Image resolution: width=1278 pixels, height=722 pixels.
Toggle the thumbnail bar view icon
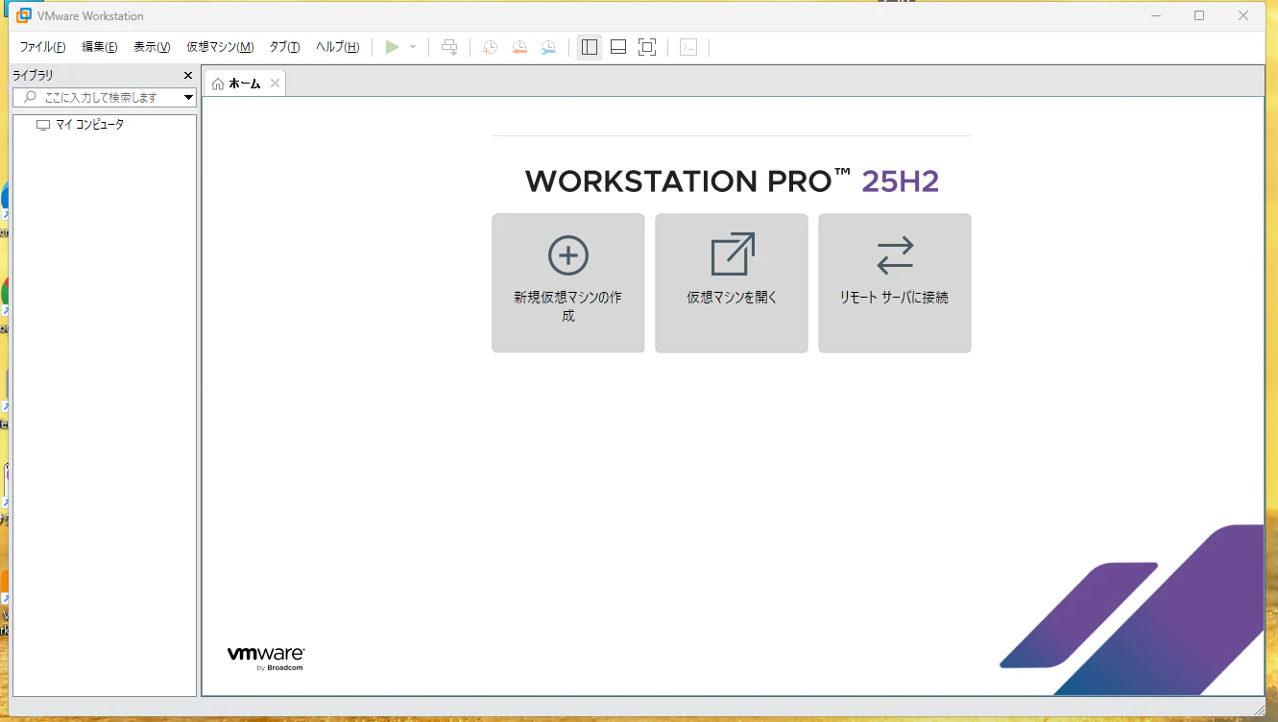(x=618, y=47)
